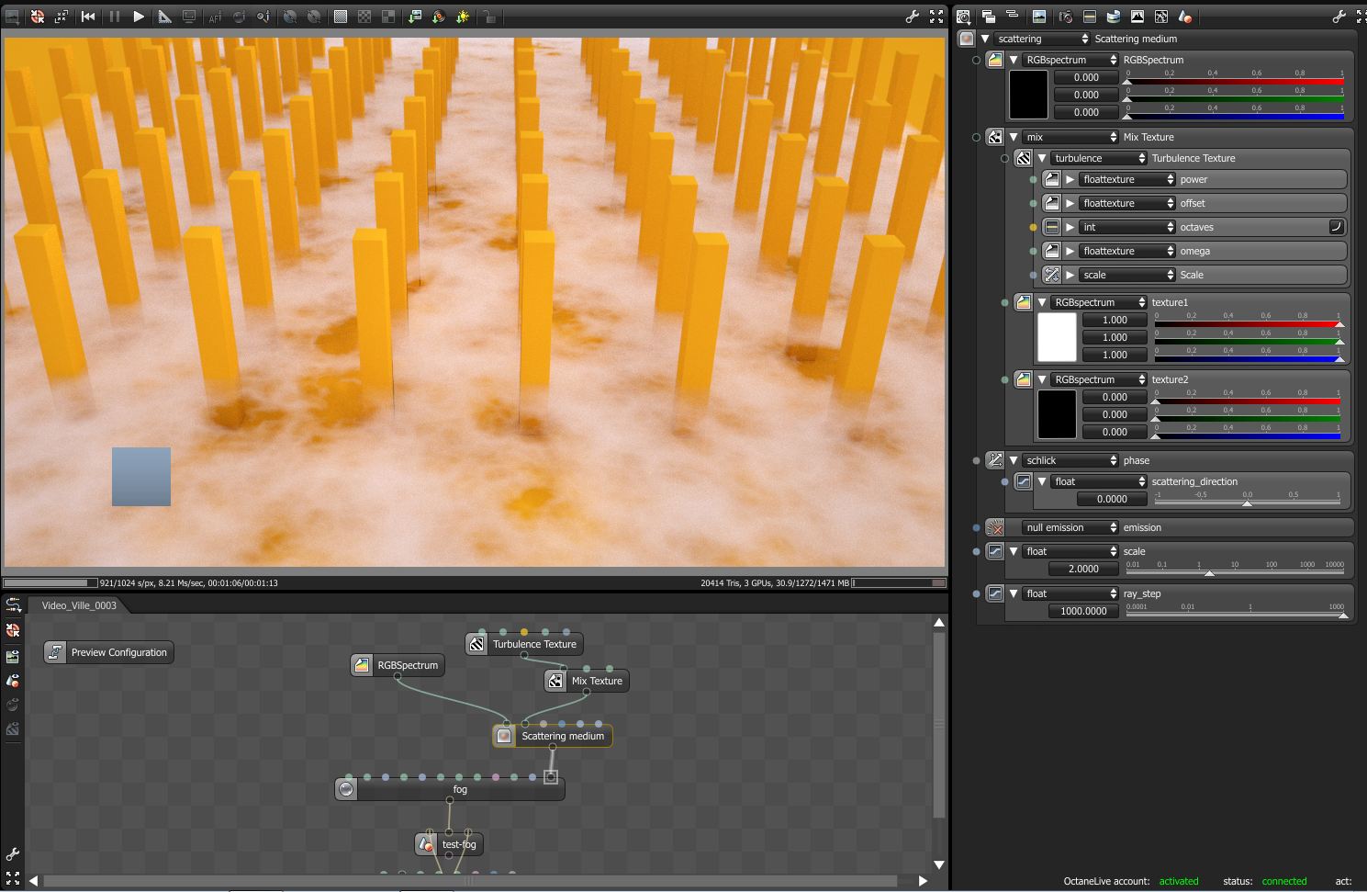1367x892 pixels.
Task: Select the Turbulence Texture node in graph
Action: (524, 644)
